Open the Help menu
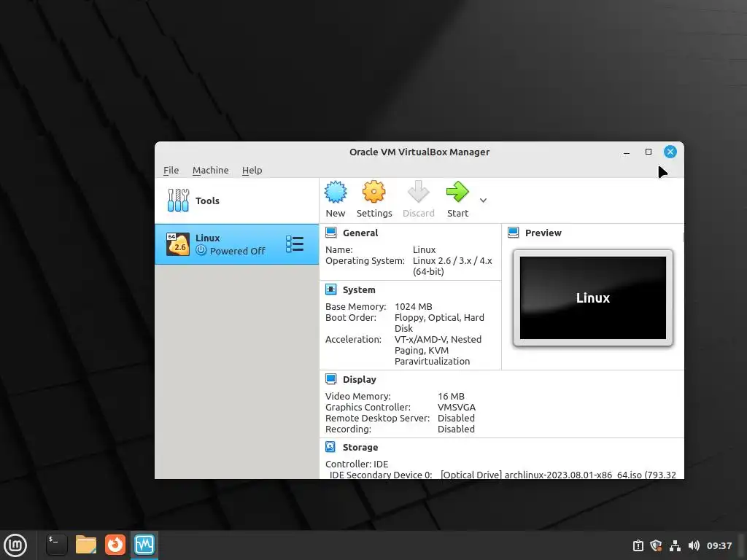This screenshot has height=560, width=747. (x=252, y=170)
